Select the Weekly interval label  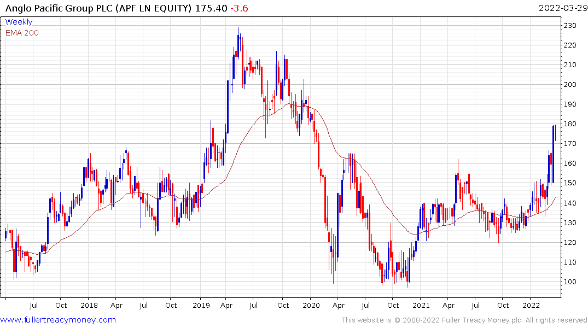pyautogui.click(x=19, y=22)
